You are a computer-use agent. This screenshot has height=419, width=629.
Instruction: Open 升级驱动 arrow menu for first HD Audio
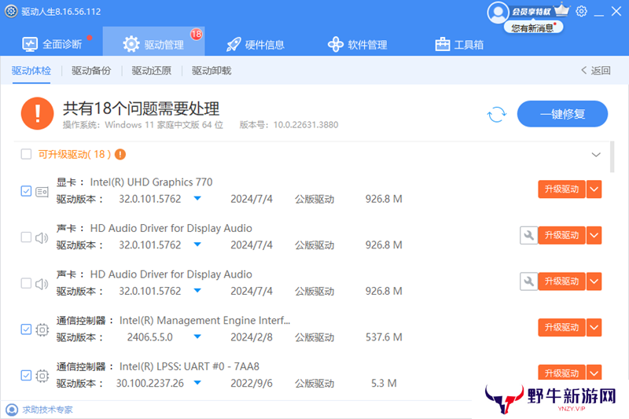(x=594, y=235)
